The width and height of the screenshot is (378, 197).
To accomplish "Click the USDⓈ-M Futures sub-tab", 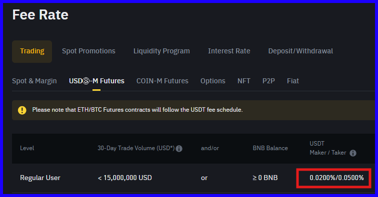I will tap(96, 81).
